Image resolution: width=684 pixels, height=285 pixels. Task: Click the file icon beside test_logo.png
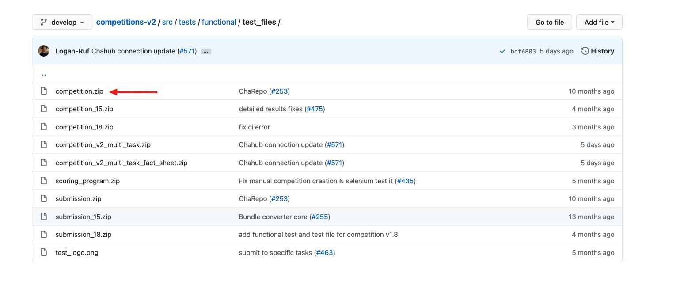(x=44, y=252)
